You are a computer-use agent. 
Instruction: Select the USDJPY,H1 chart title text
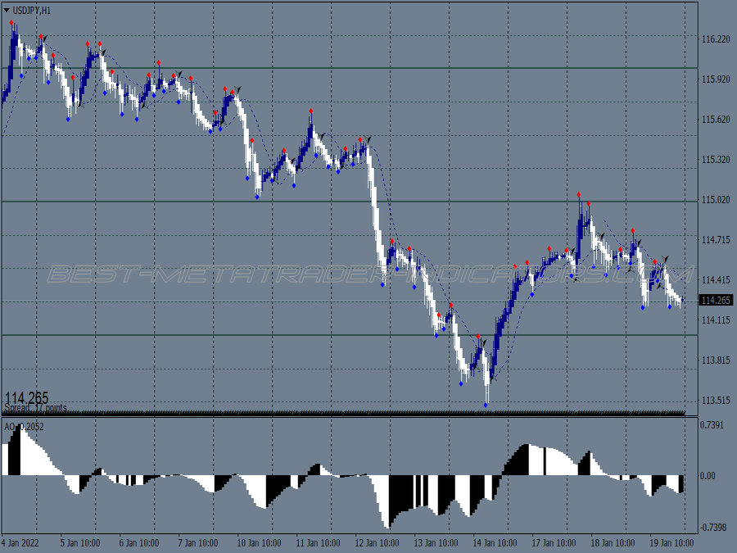point(31,11)
